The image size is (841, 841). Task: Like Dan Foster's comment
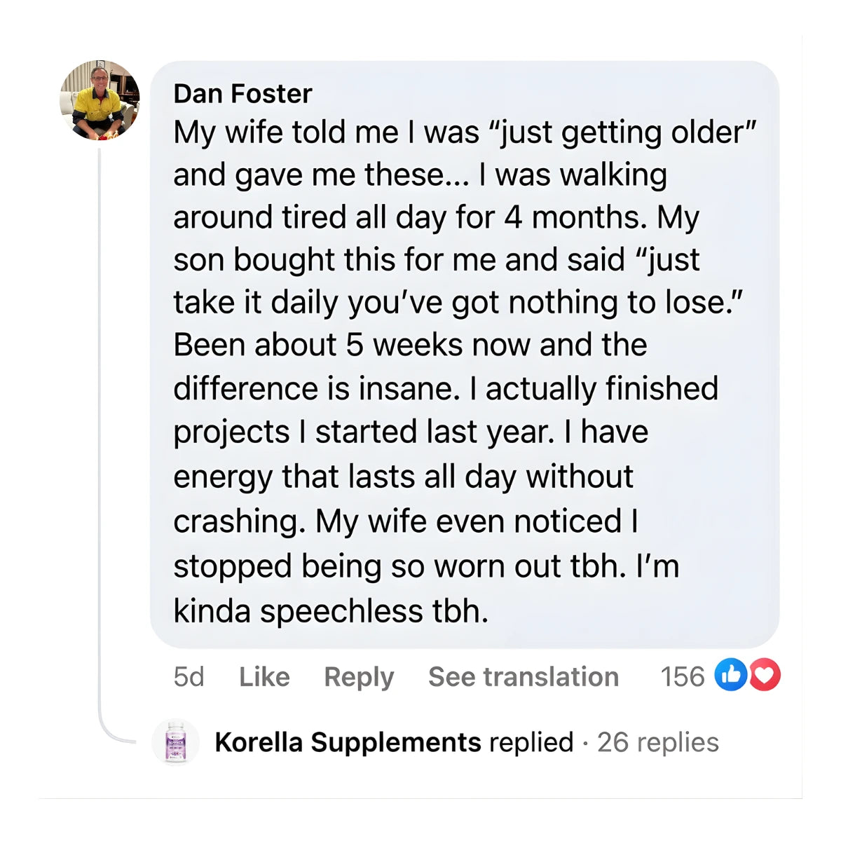click(x=264, y=677)
